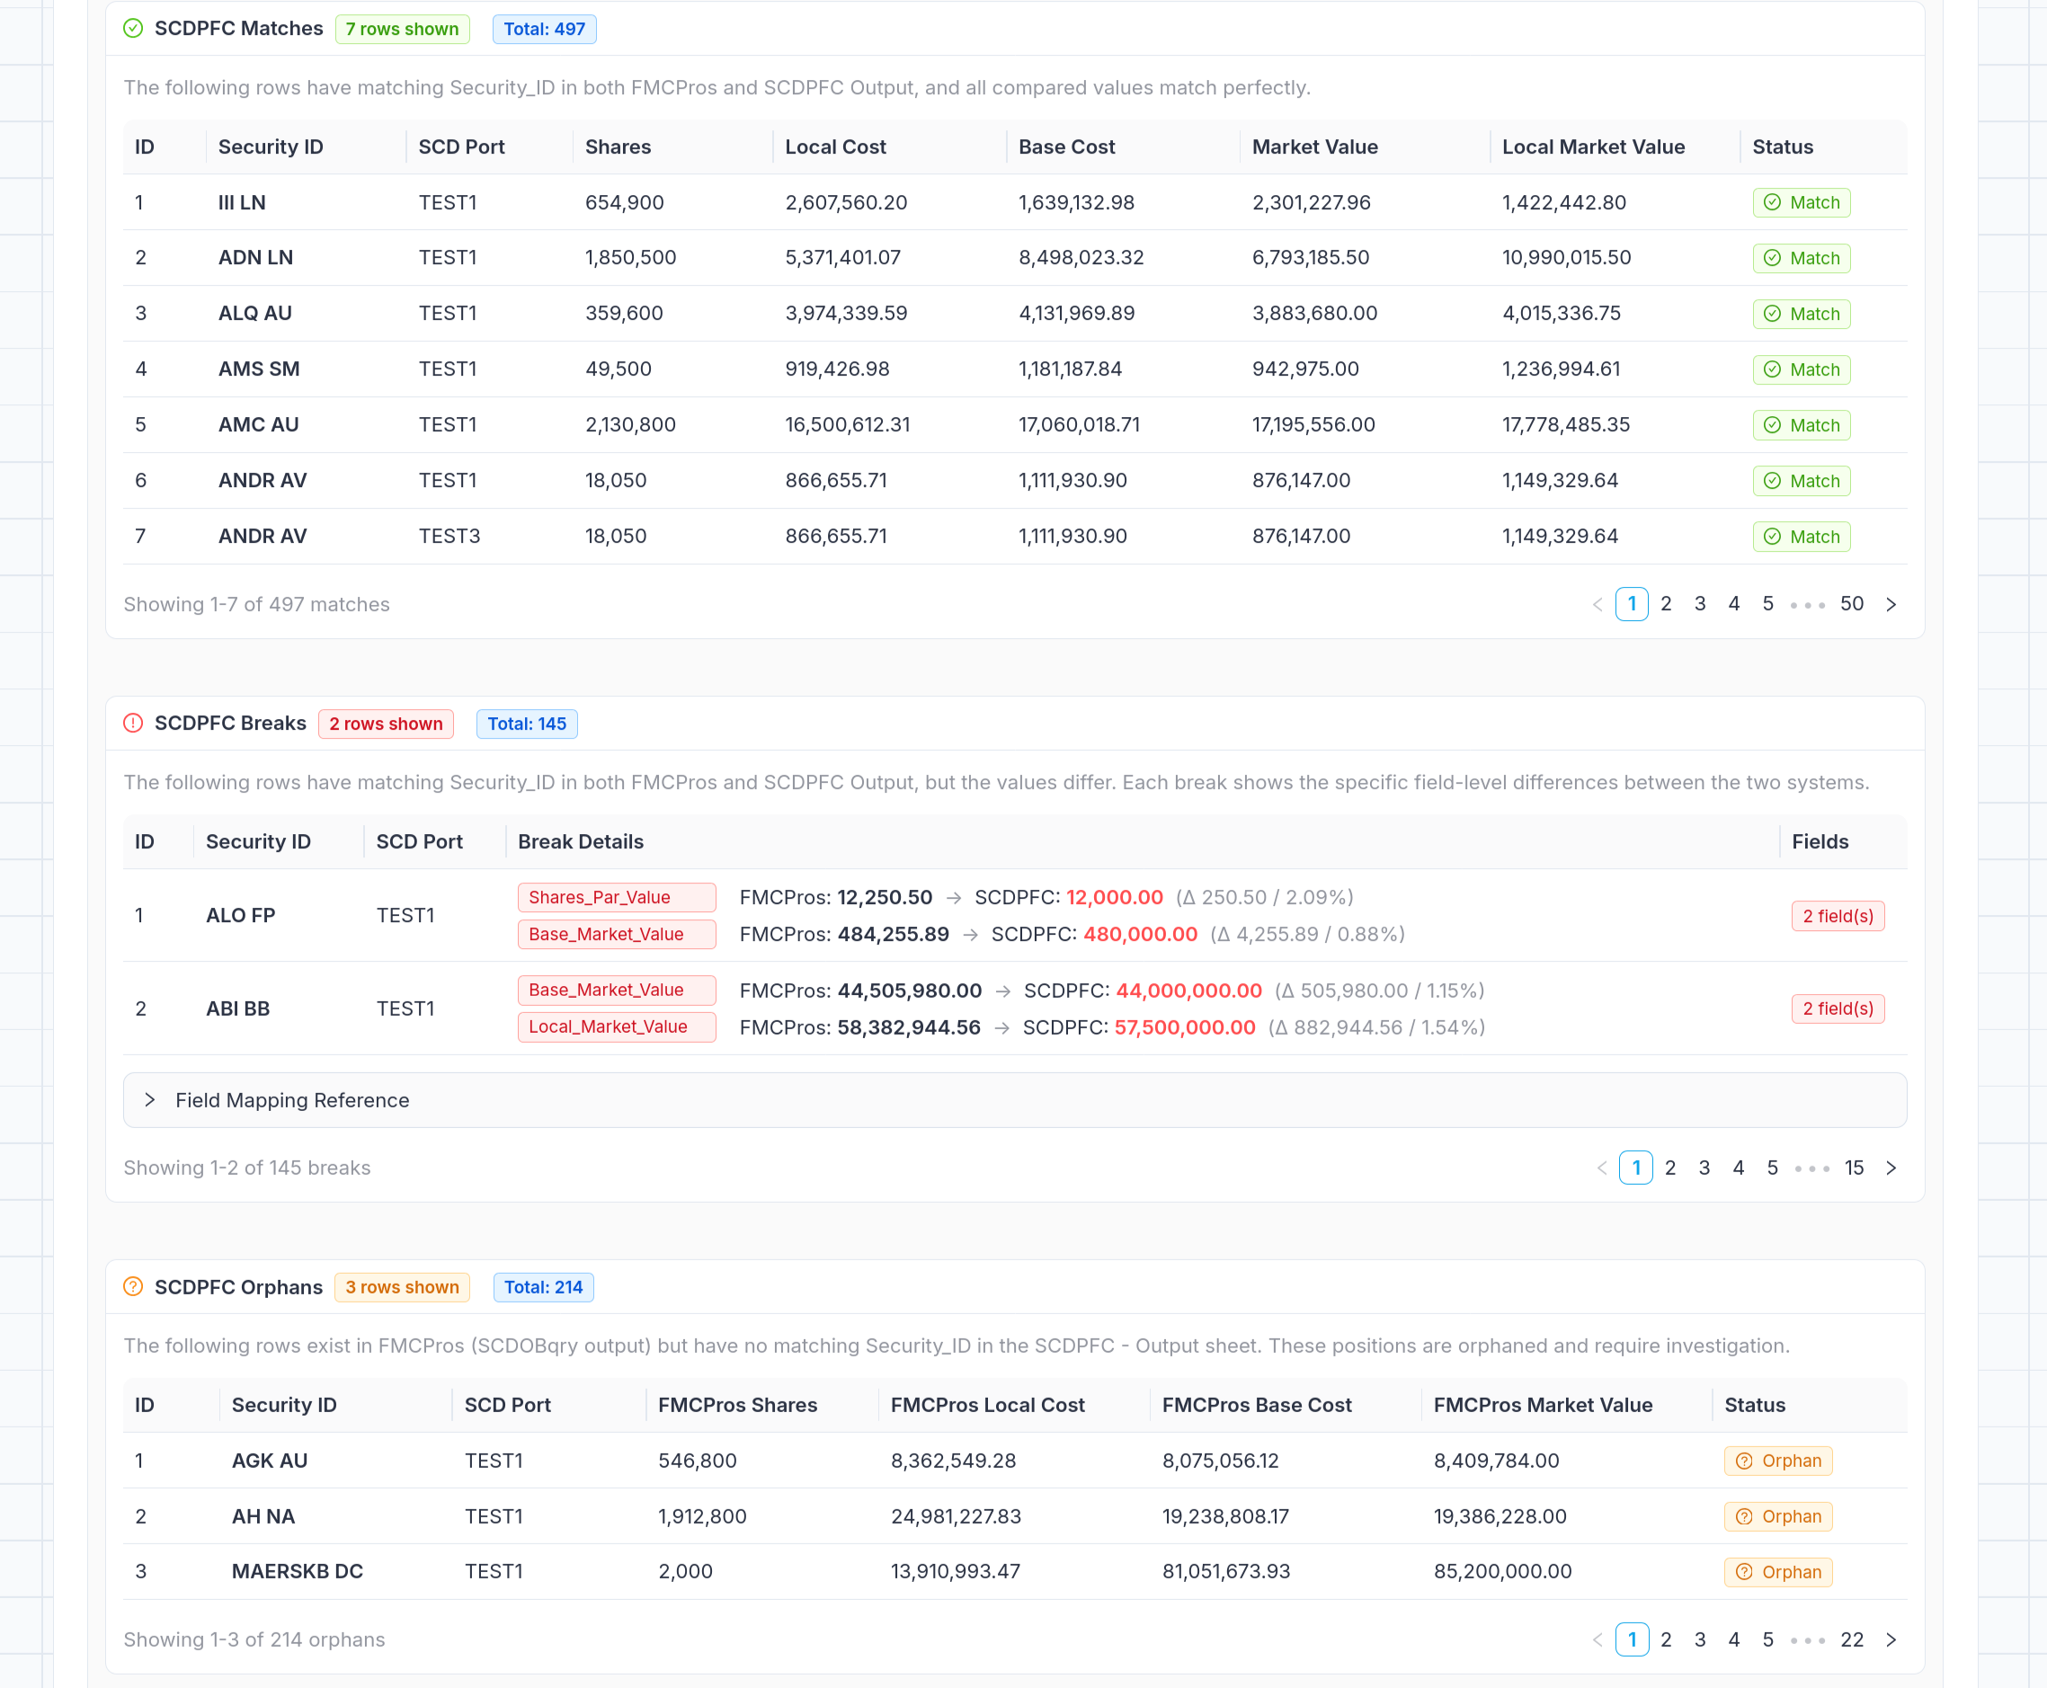
Task: Click market value 85,200,000.00 in orphans
Action: pyautogui.click(x=1502, y=1571)
